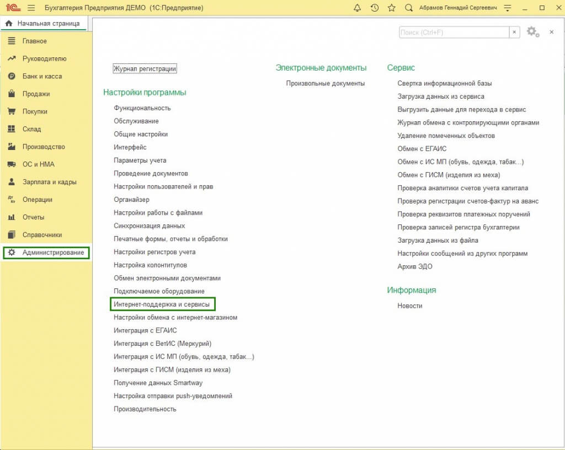Open Обмен электронными документами
This screenshot has width=565, height=450.
[x=167, y=278]
